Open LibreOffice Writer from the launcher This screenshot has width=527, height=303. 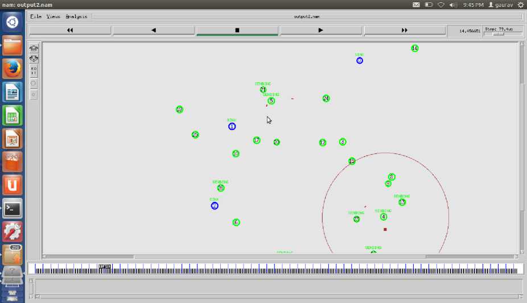pos(13,92)
